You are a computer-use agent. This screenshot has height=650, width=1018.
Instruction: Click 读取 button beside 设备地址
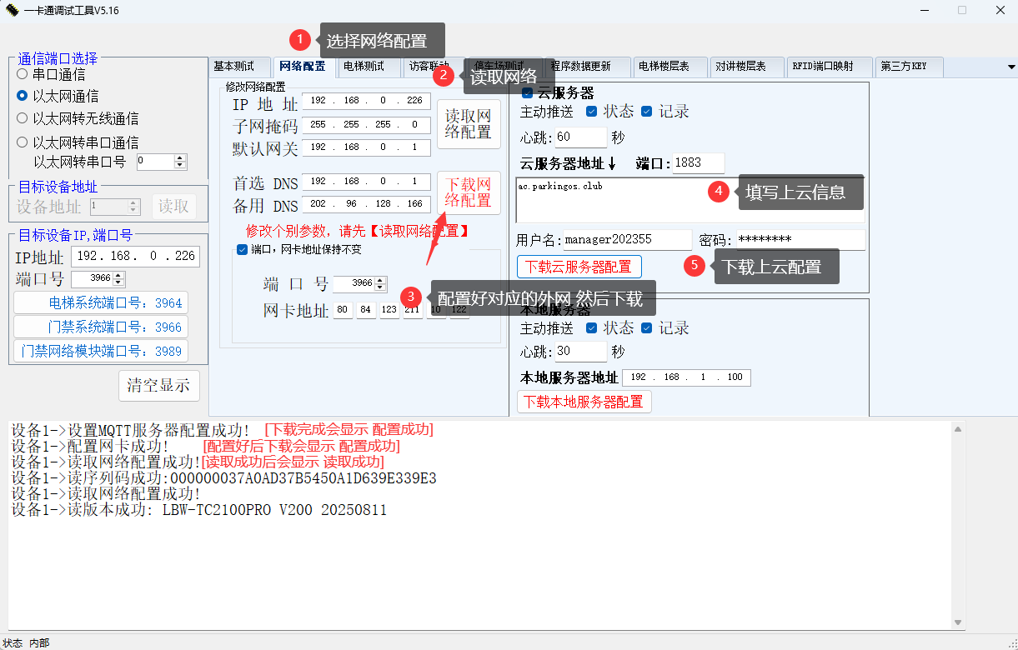pos(174,206)
